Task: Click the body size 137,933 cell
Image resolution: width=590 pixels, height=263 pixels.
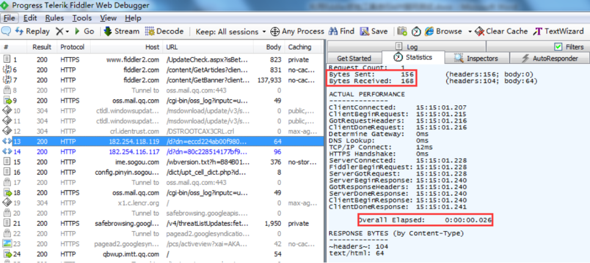Action: [268, 80]
